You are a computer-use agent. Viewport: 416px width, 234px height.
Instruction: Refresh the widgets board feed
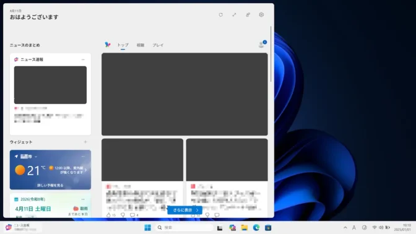[x=221, y=15]
